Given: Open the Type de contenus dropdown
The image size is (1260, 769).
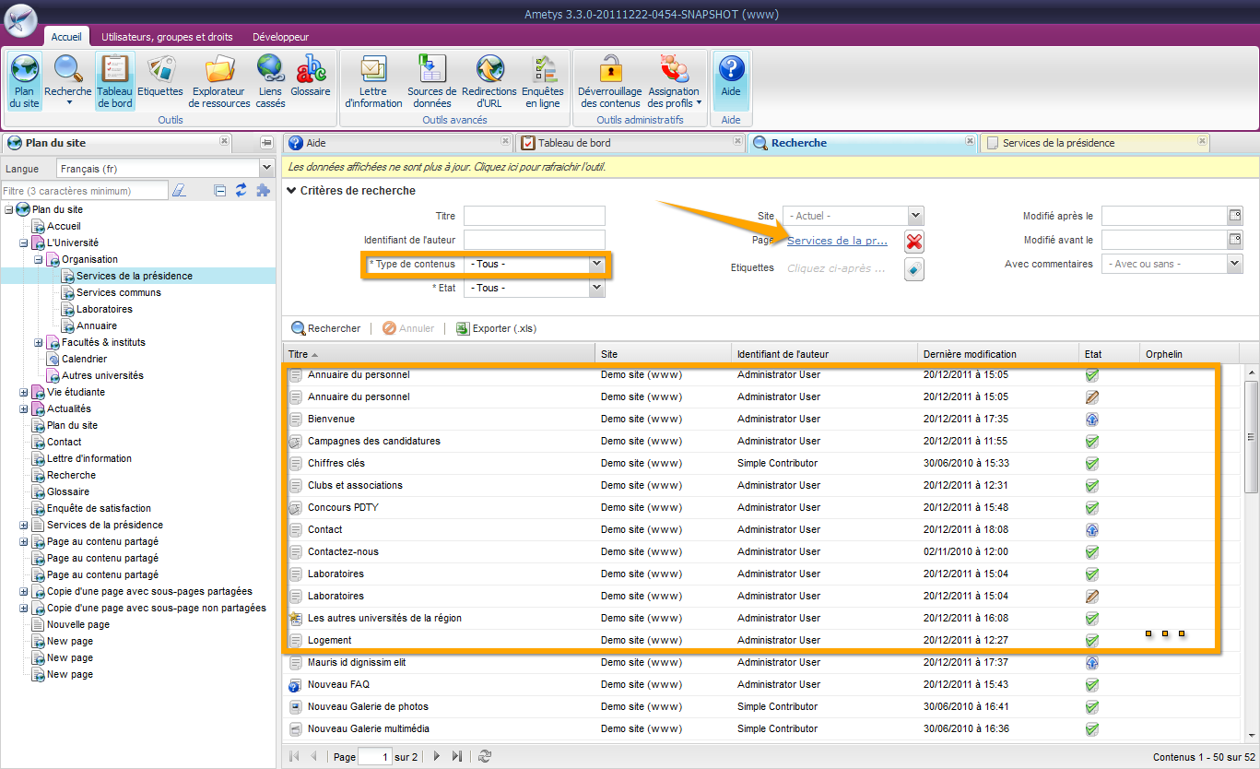Looking at the screenshot, I should point(596,264).
